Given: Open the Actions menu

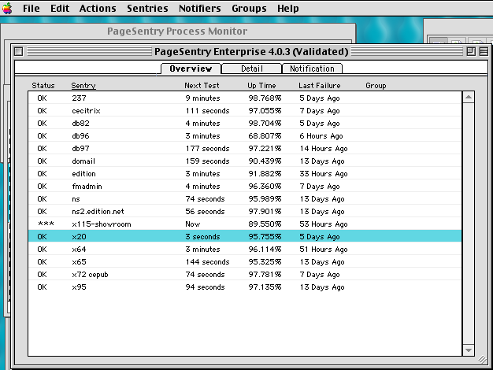Looking at the screenshot, I should pyautogui.click(x=98, y=9).
